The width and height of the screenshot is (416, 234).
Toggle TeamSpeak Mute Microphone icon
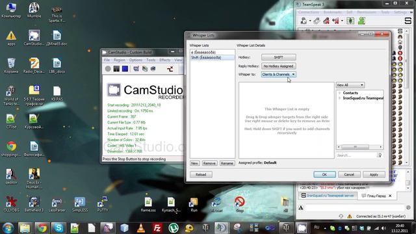(326, 21)
